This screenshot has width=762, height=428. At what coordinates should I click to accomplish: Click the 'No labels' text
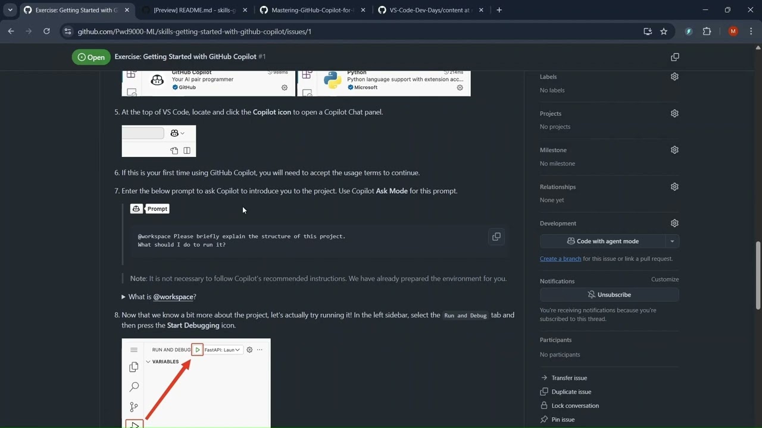click(x=552, y=90)
